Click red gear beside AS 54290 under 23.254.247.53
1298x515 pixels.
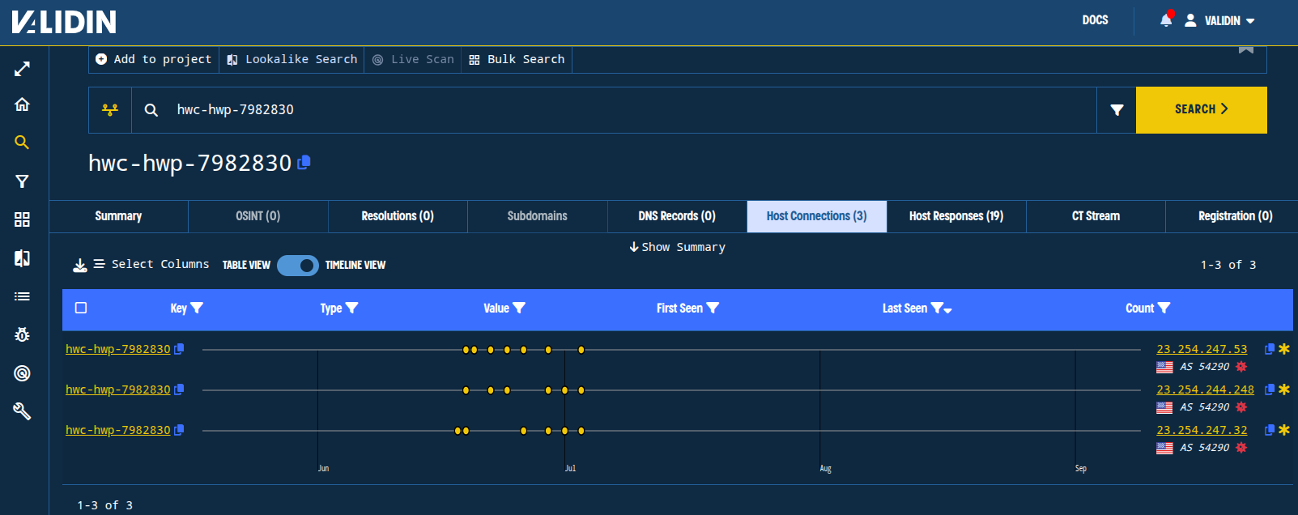(1241, 367)
